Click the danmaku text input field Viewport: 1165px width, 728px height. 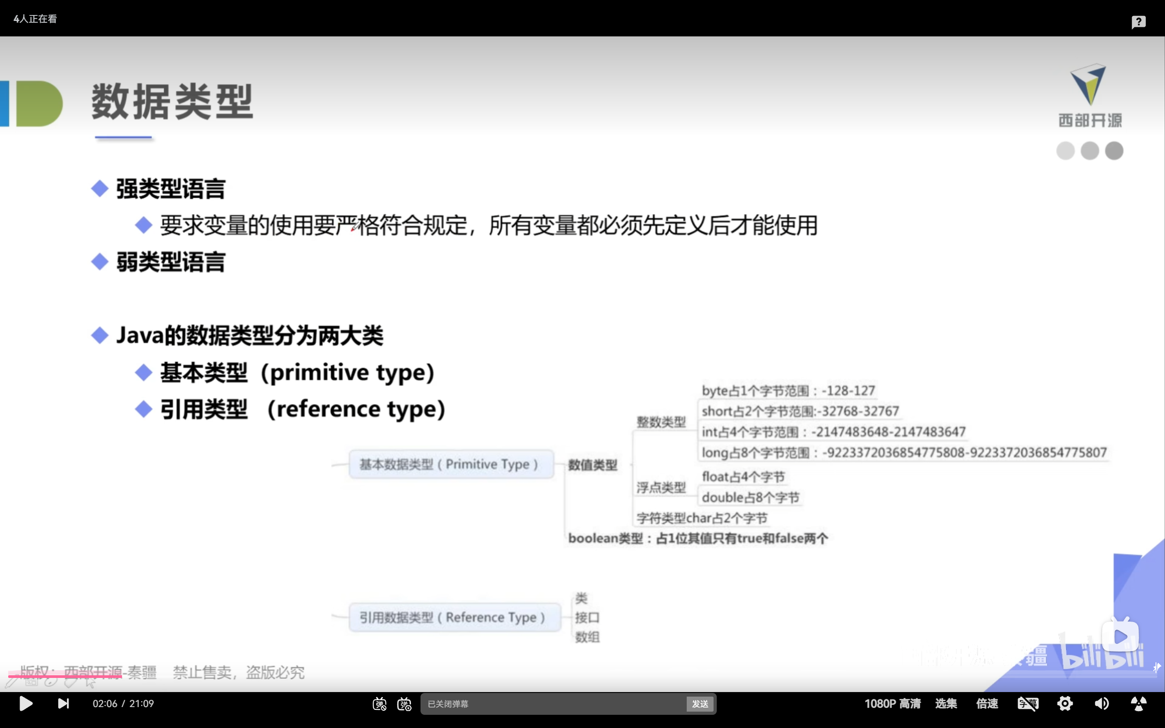[x=554, y=704]
